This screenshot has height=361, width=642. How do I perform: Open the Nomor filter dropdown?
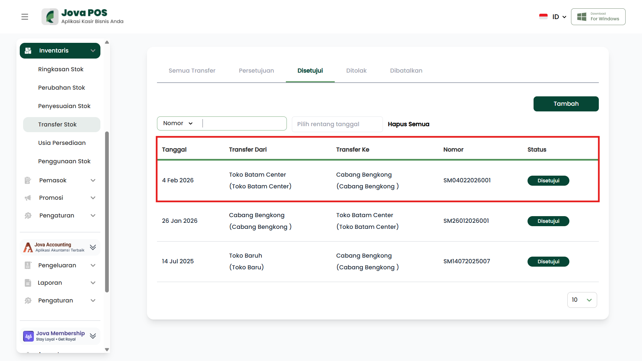coord(178,123)
